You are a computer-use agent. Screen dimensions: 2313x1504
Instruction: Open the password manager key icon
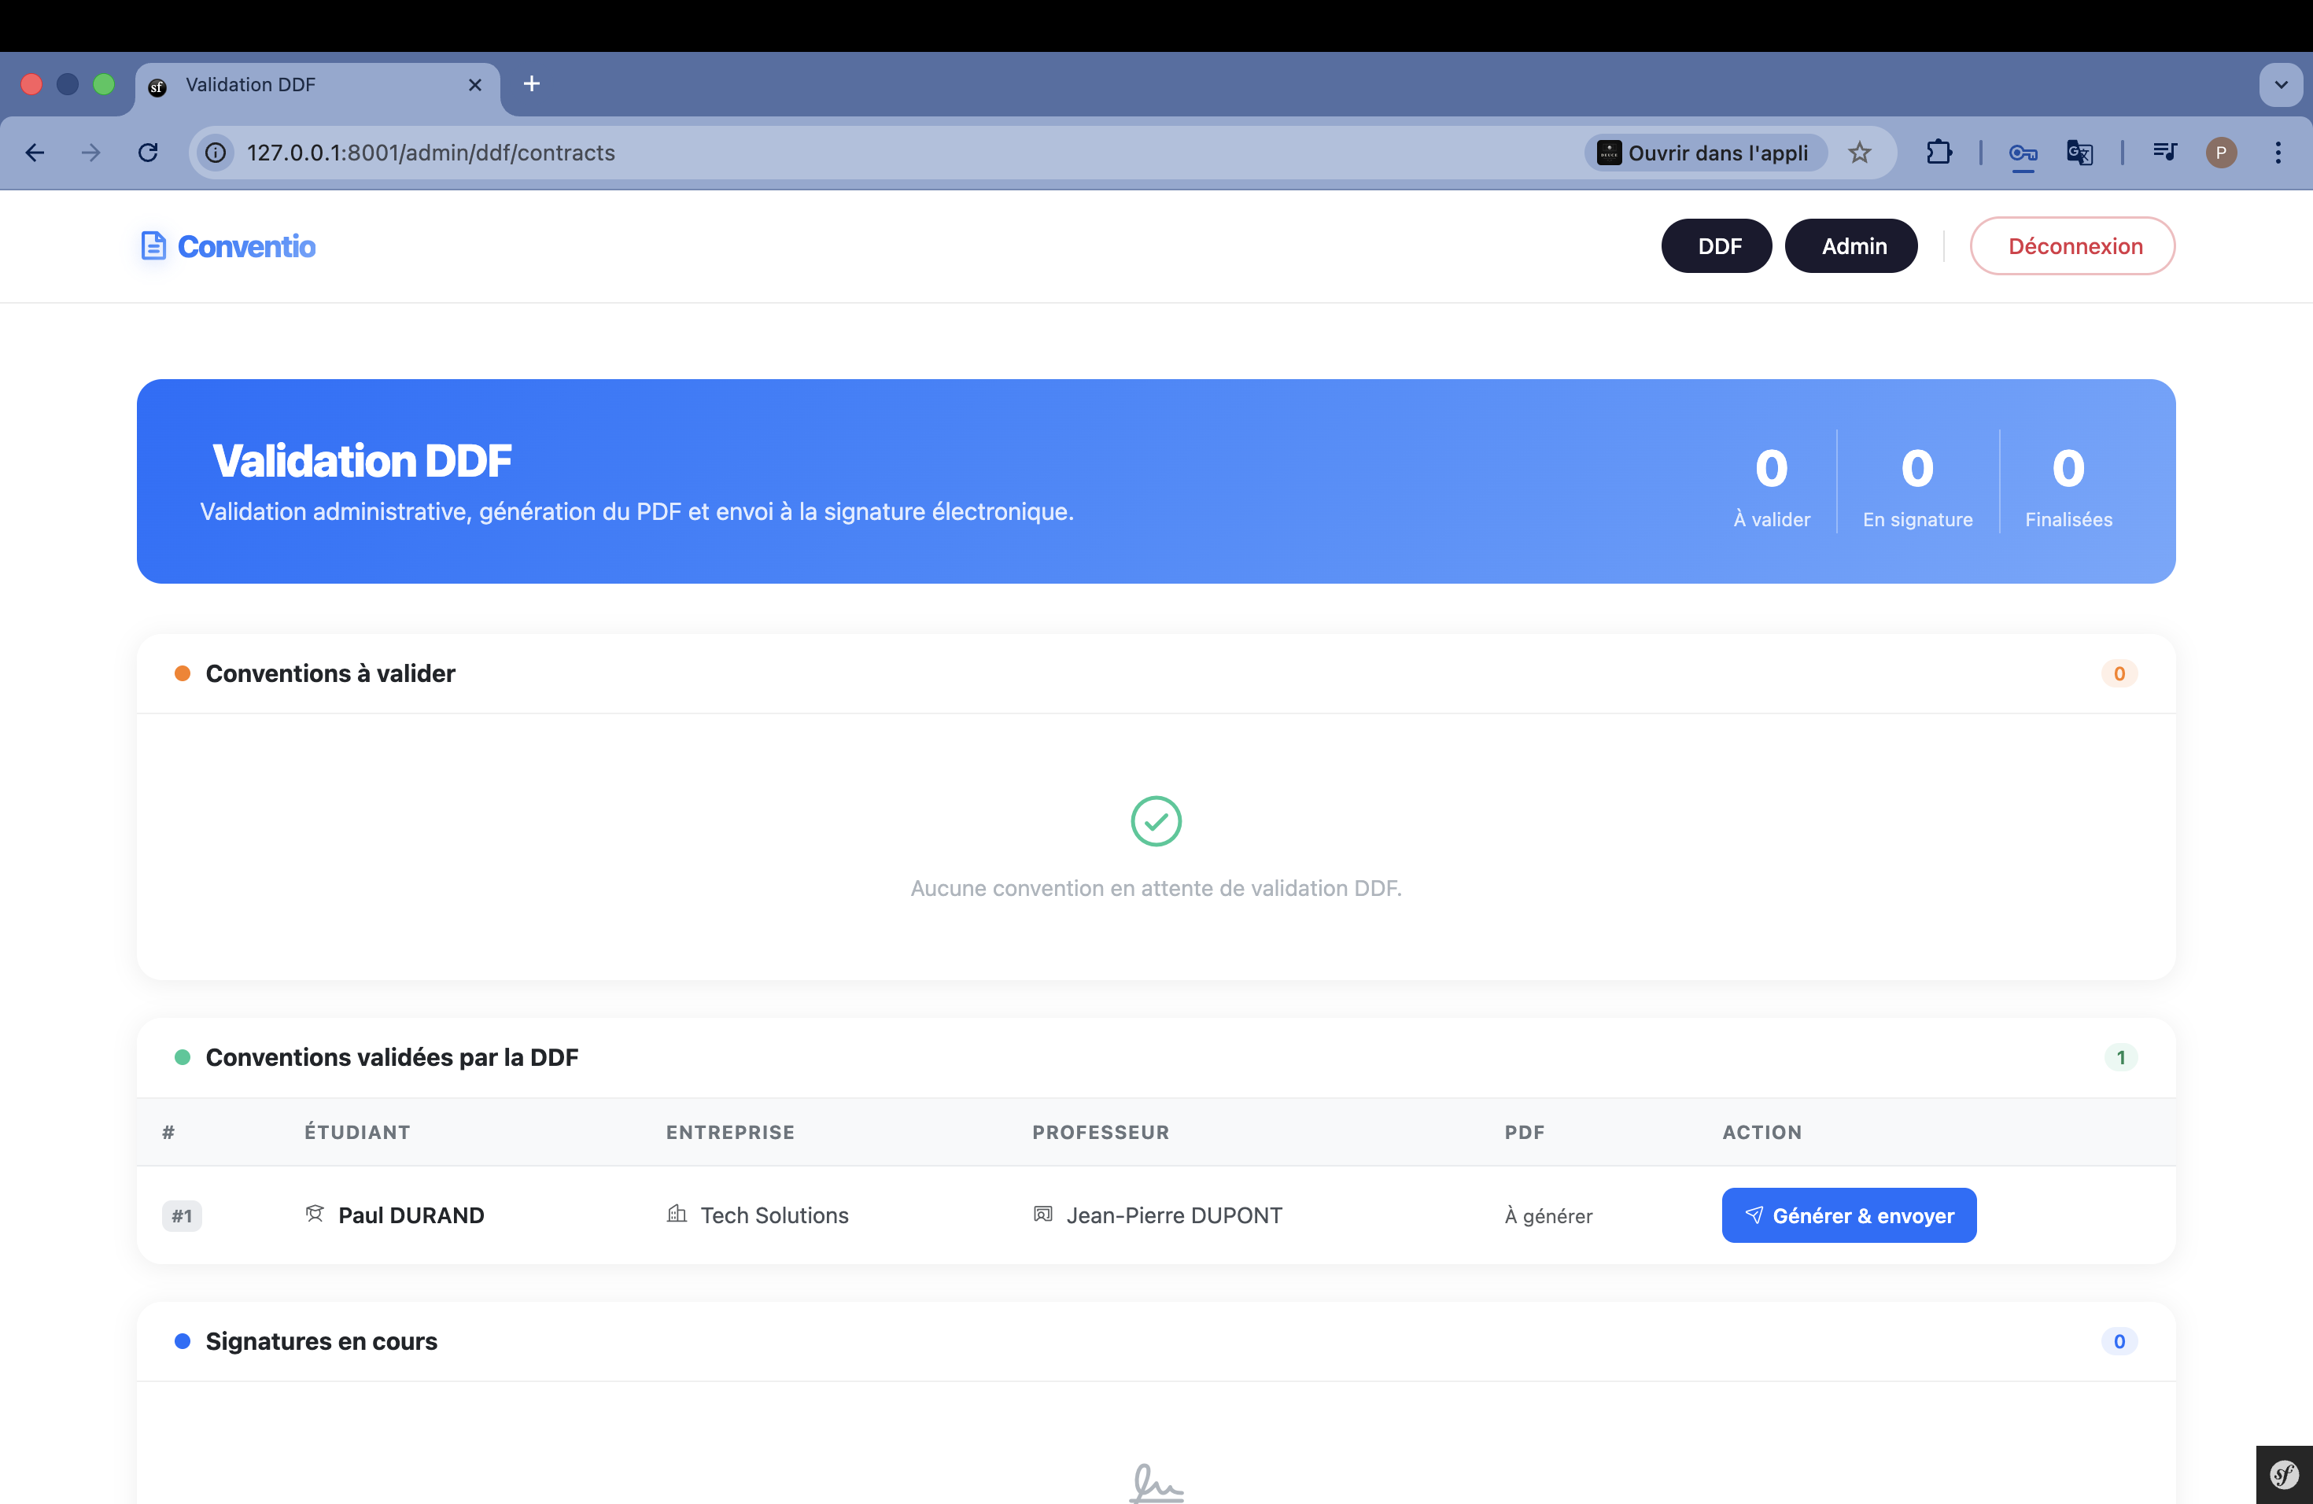2023,153
